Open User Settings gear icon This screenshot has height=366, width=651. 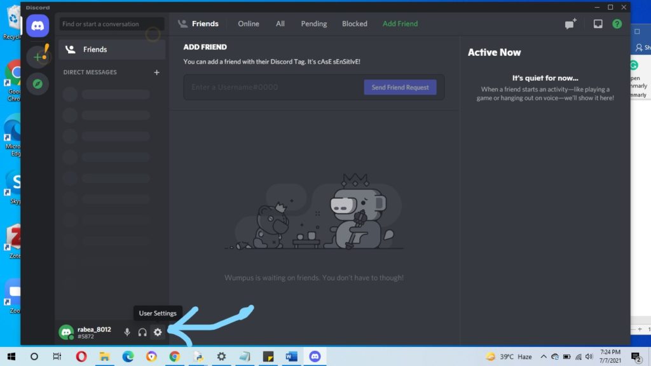(x=158, y=332)
